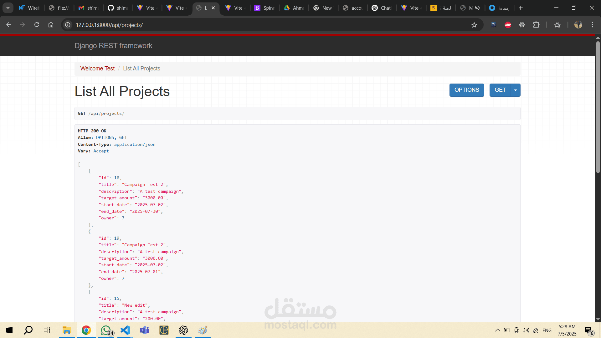This screenshot has width=601, height=338.
Task: Click the List All Projects breadcrumb
Action: click(x=141, y=69)
